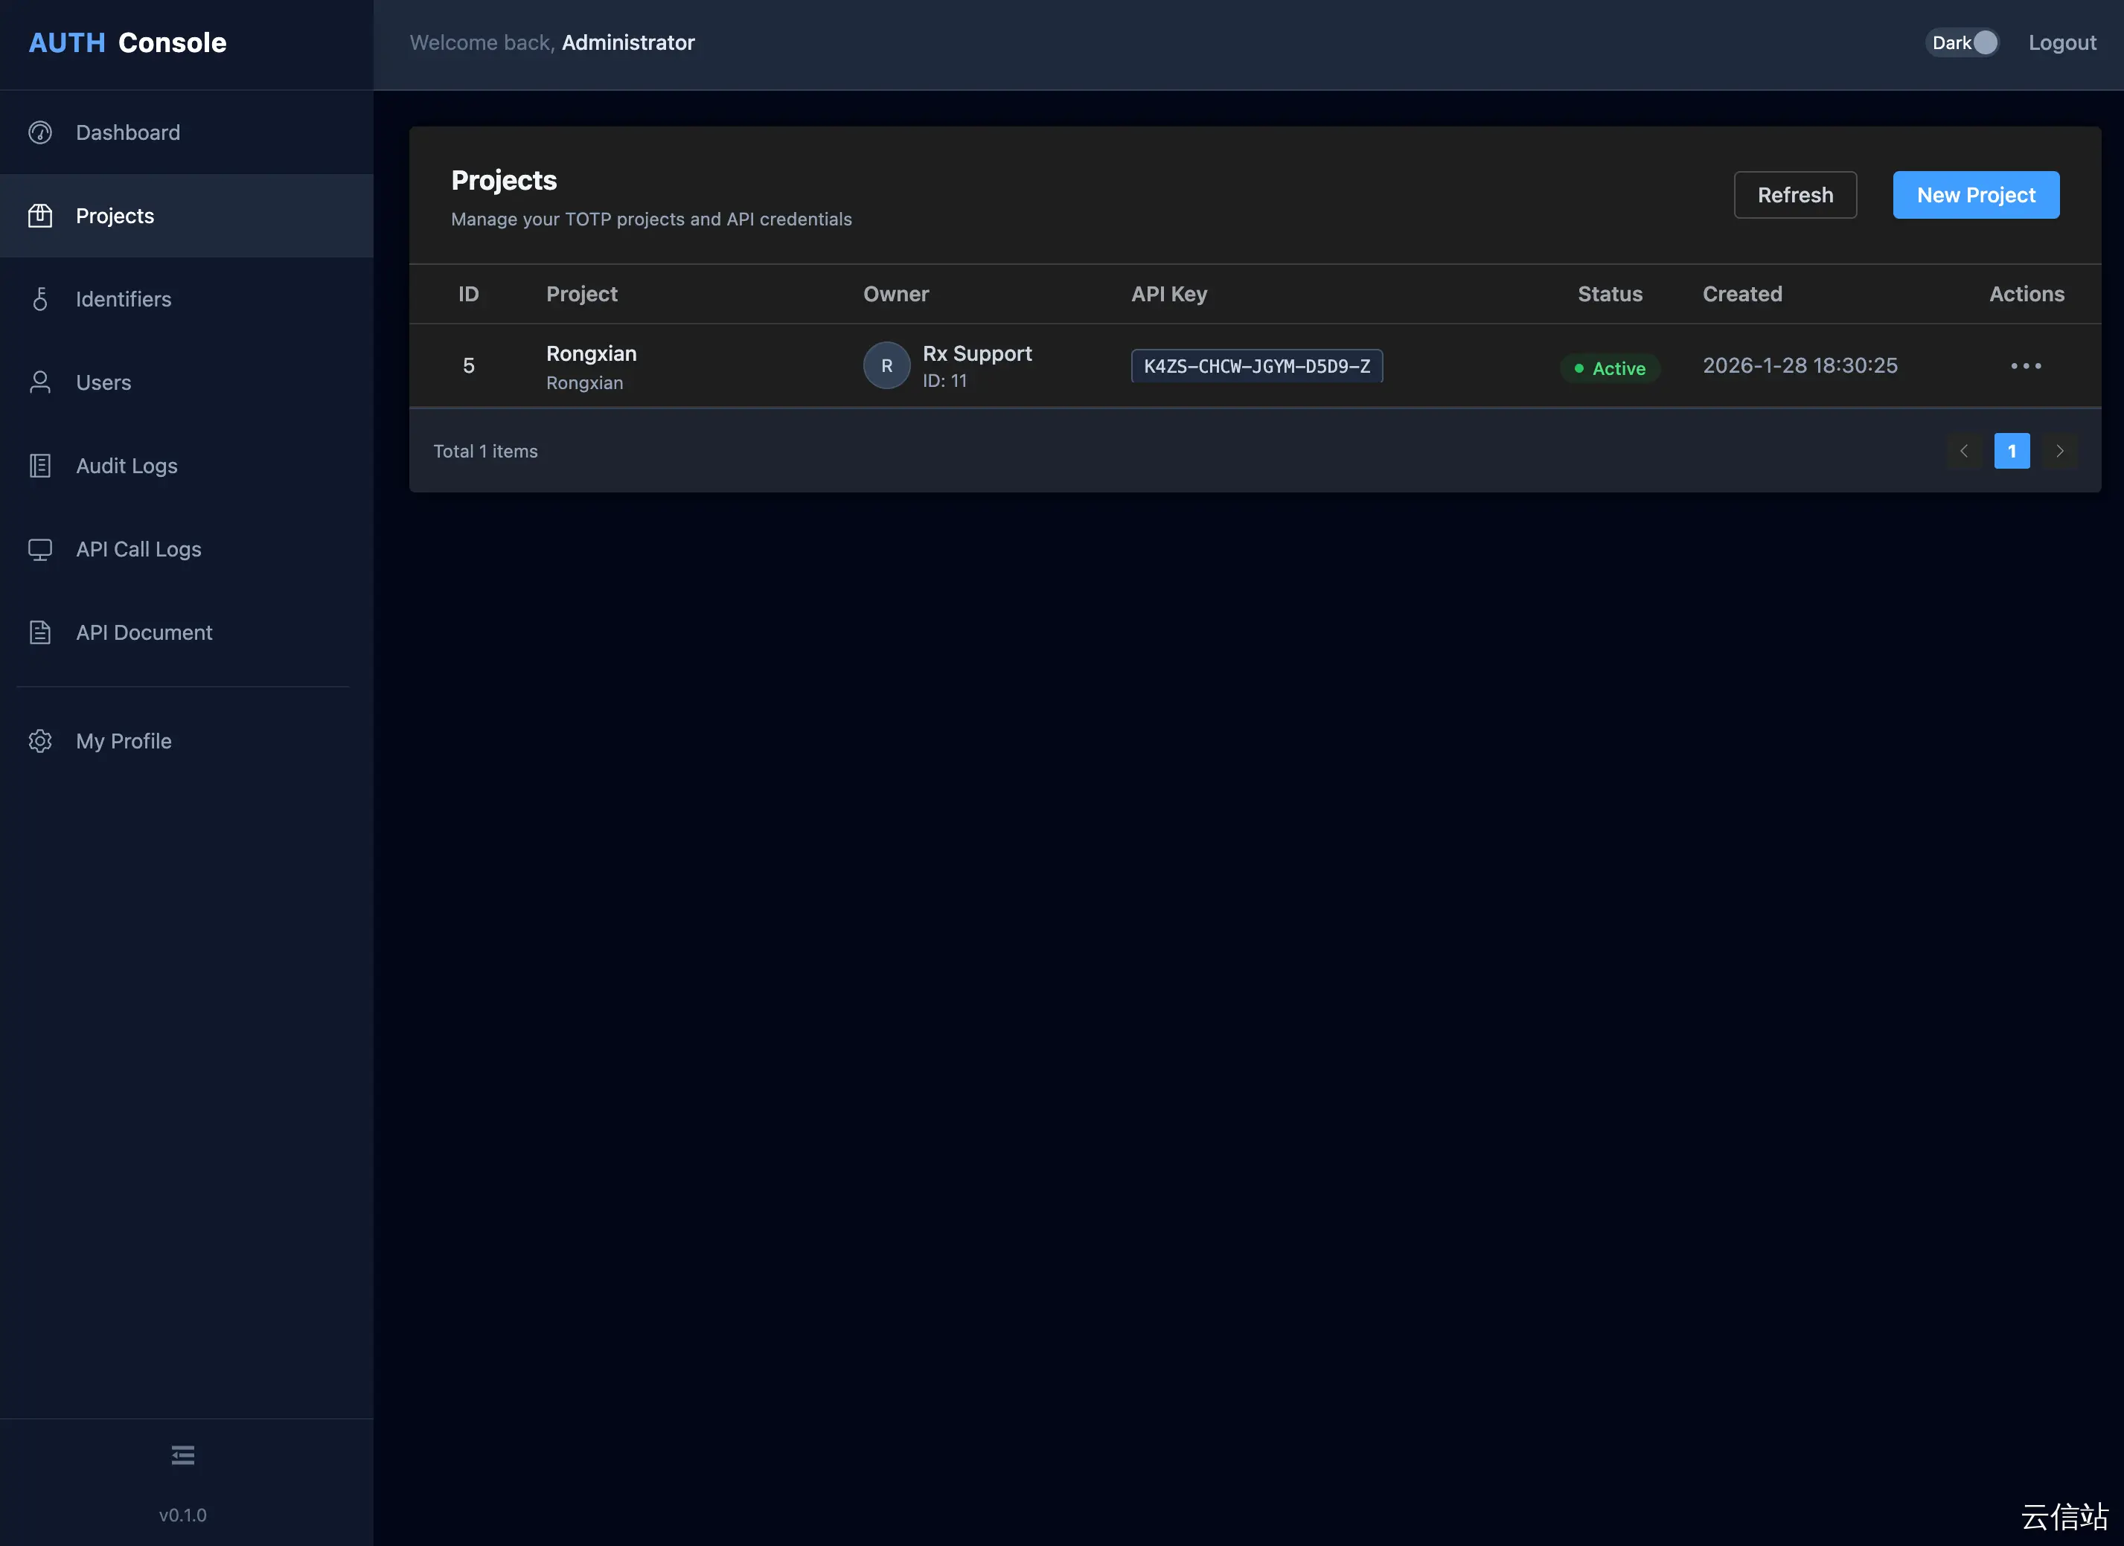The height and width of the screenshot is (1546, 2124).
Task: Click the Identifiers medal icon
Action: pyautogui.click(x=40, y=300)
